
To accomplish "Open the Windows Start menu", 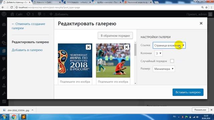I will (4, 117).
